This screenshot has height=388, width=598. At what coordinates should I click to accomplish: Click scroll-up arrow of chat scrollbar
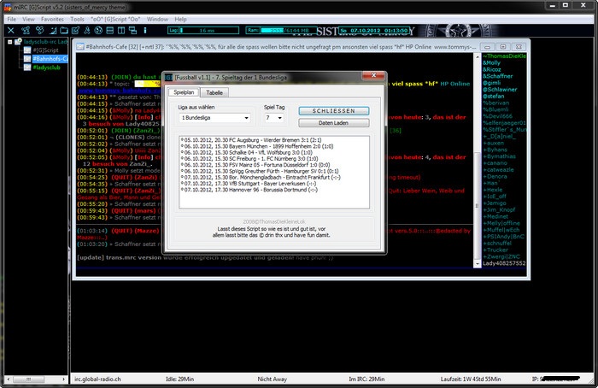[477, 57]
